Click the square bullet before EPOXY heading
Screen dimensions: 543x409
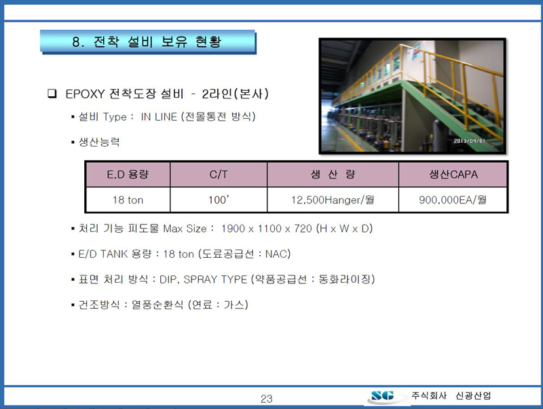52,94
